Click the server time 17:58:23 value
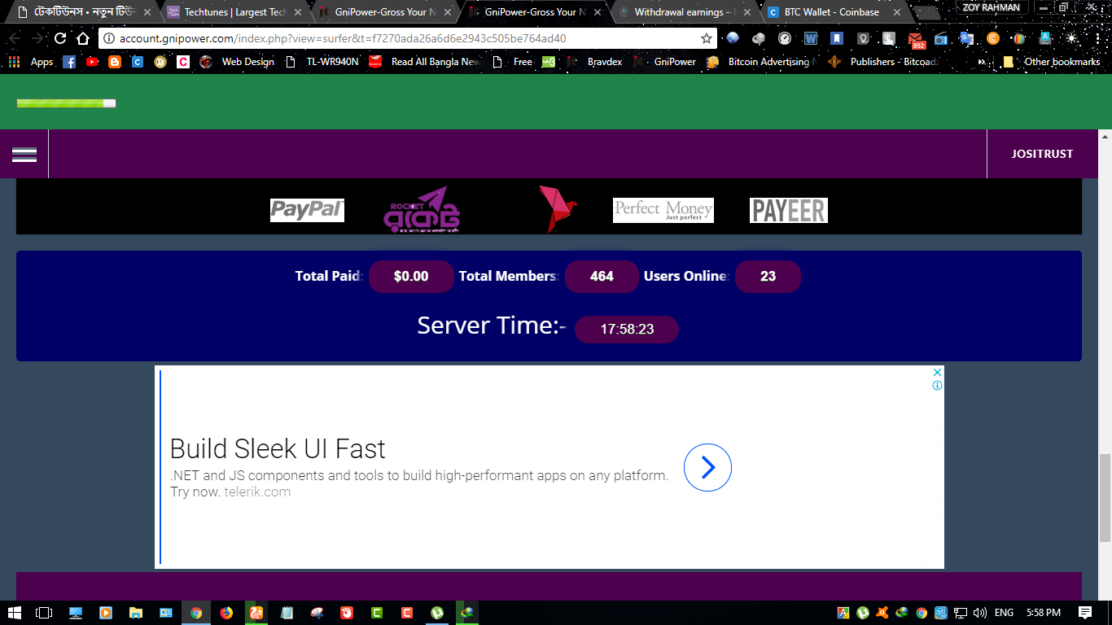Image resolution: width=1112 pixels, height=625 pixels. [x=627, y=330]
